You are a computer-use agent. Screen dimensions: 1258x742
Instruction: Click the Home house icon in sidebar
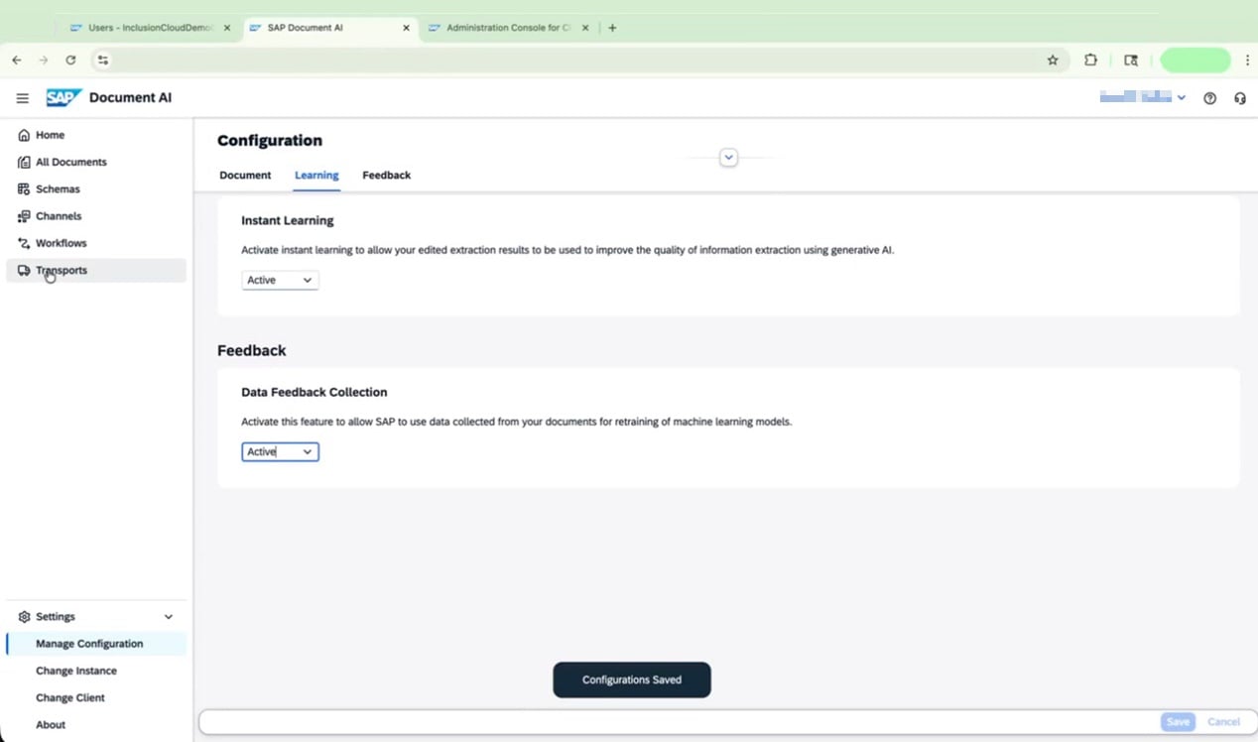[x=24, y=135]
